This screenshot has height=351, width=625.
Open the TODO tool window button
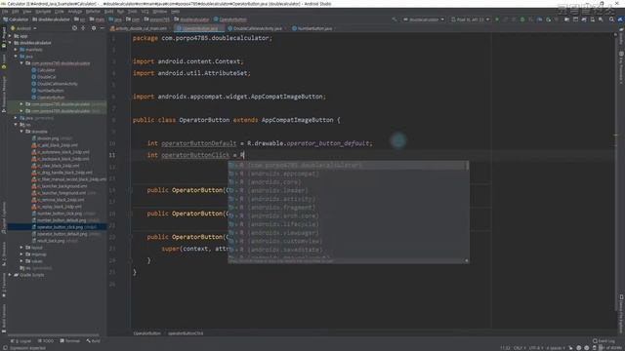[x=46, y=341]
